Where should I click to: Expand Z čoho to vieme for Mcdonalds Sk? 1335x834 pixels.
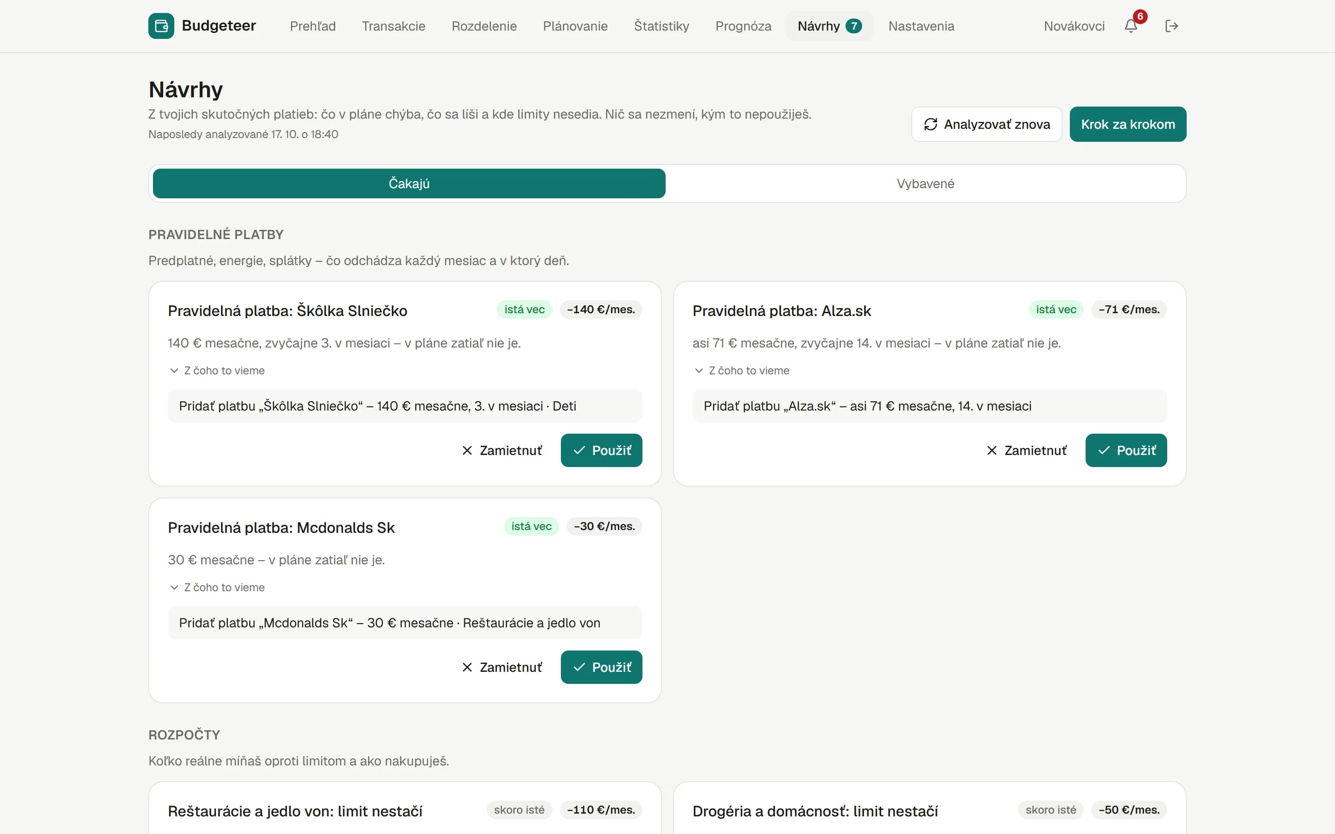(x=217, y=588)
